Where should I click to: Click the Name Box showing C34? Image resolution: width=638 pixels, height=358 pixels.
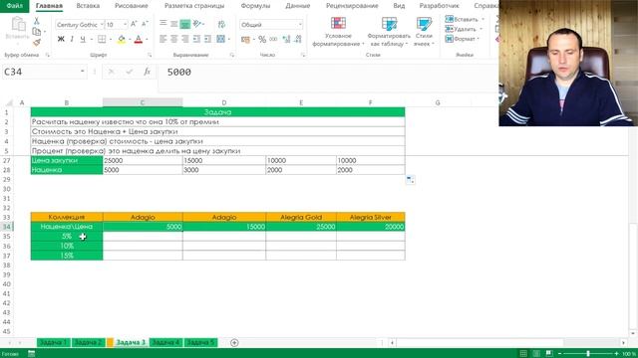44,72
